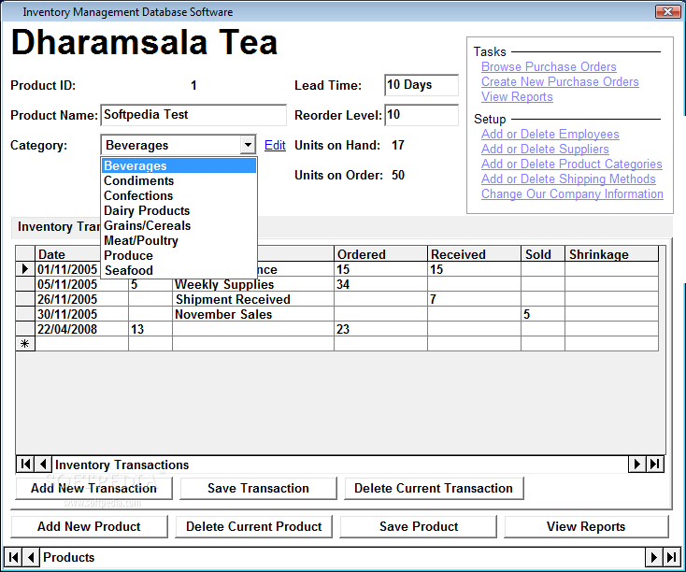Viewport: 686px width, 572px height.
Task: Click Save Product button
Action: pos(419,526)
